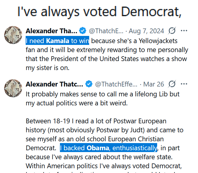Click the search text "I've always voted Democrat,"

pos(99,12)
